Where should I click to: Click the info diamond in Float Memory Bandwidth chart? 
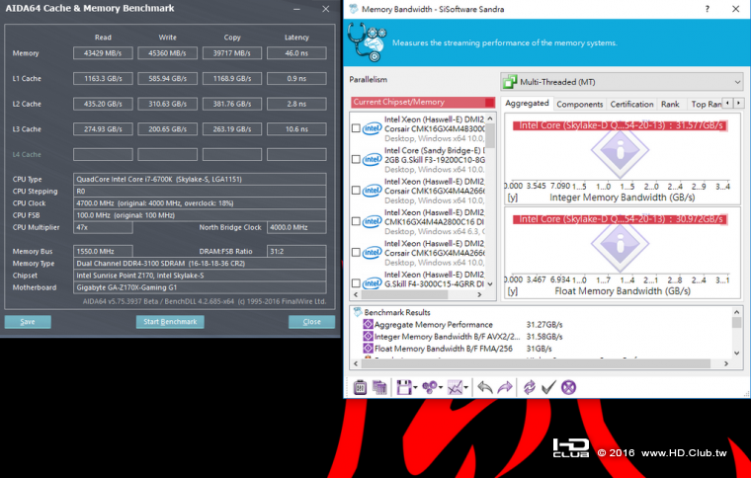point(620,245)
